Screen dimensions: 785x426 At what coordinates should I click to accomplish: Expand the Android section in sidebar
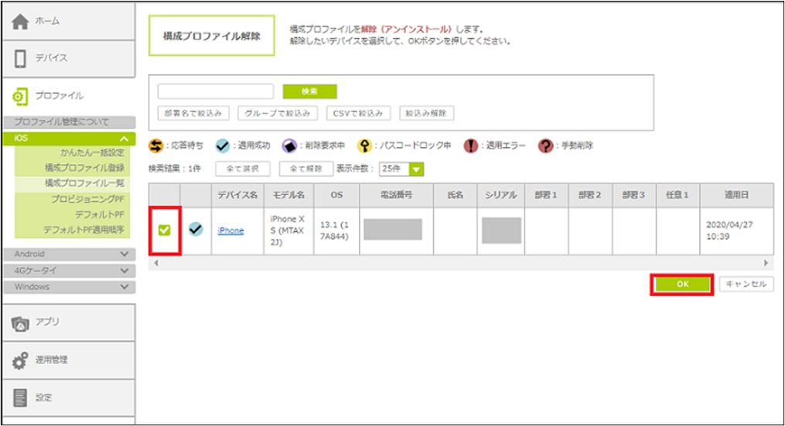[x=124, y=254]
